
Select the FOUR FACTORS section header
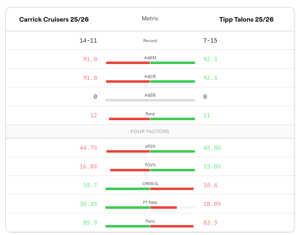[150, 131]
